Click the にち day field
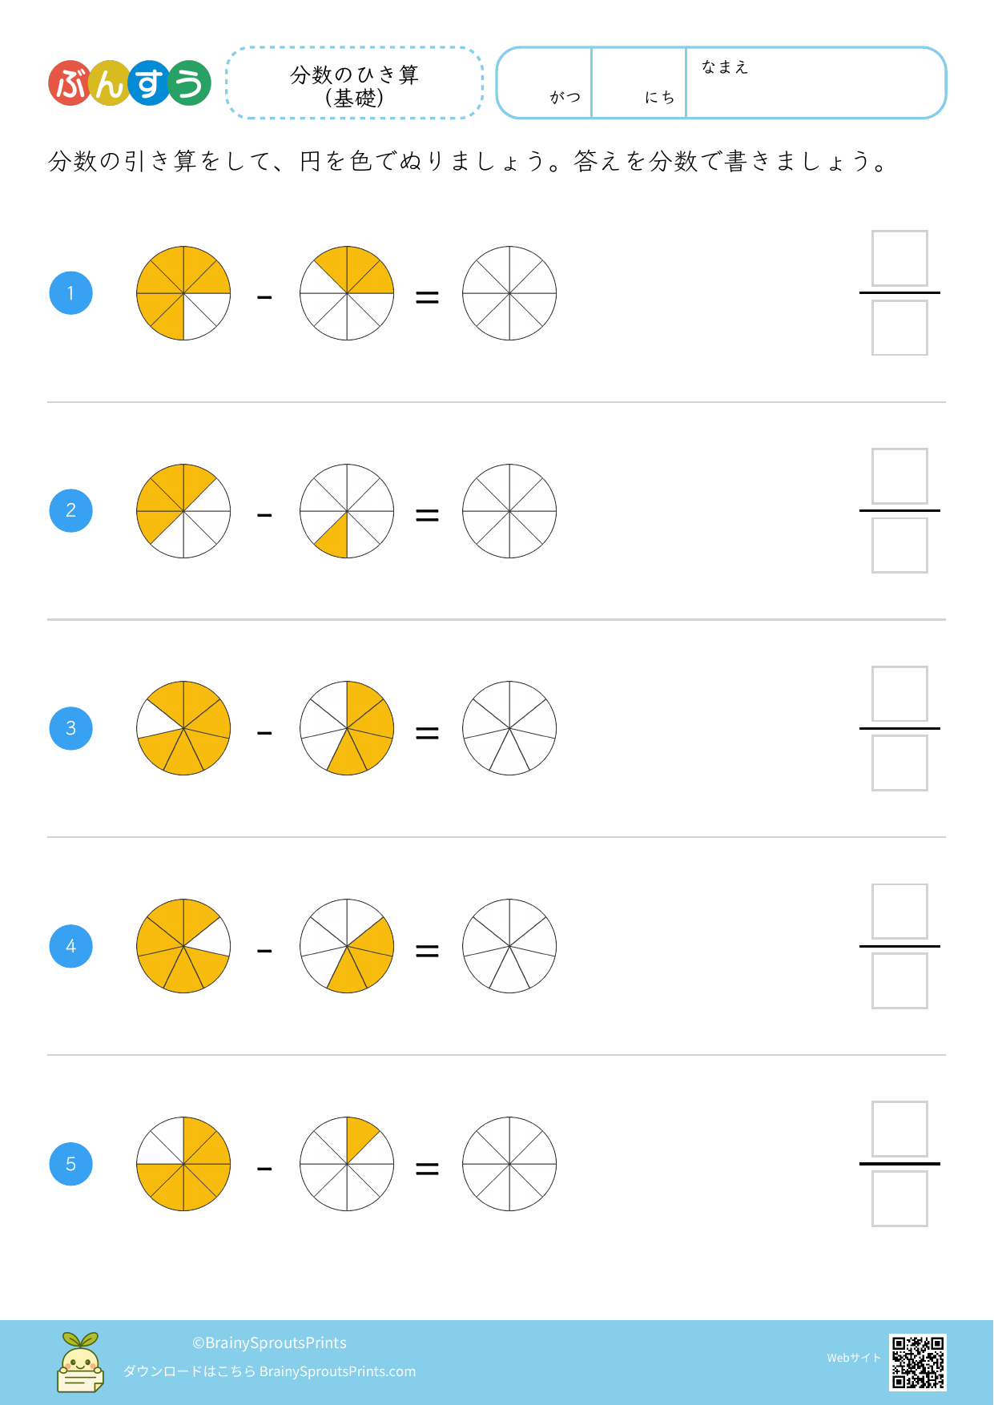 click(x=639, y=83)
